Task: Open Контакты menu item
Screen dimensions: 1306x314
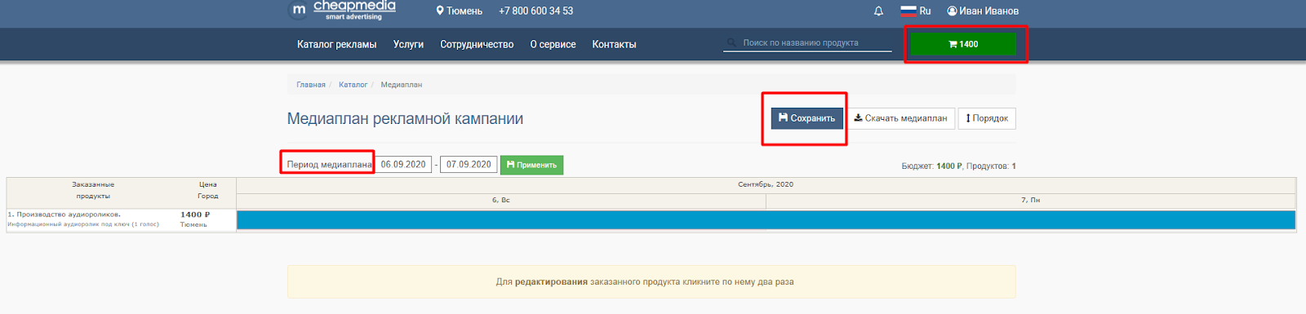Action: [614, 45]
